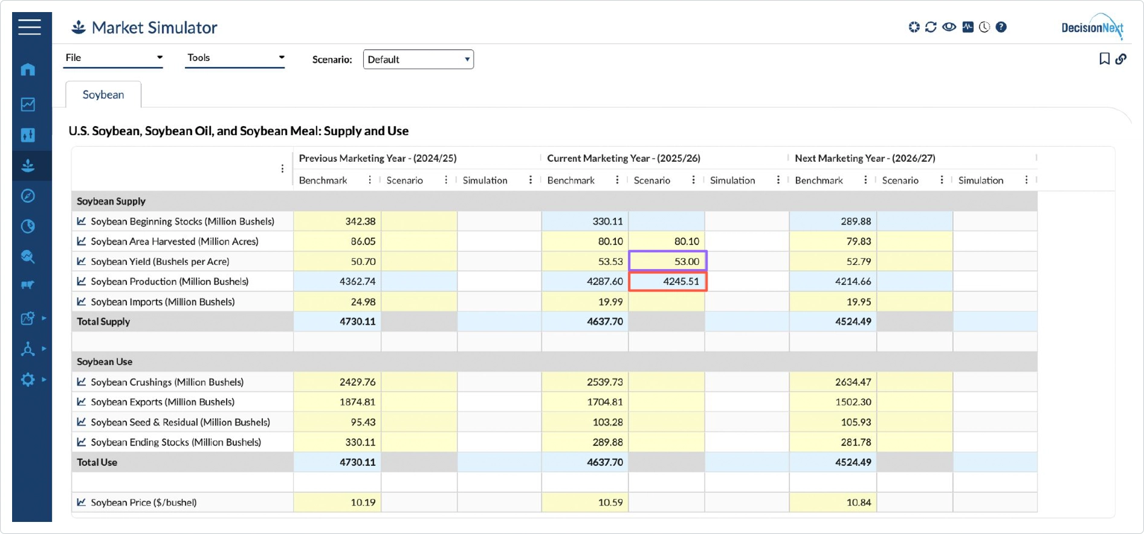Open Soybean Yield row chart icon

(x=82, y=261)
